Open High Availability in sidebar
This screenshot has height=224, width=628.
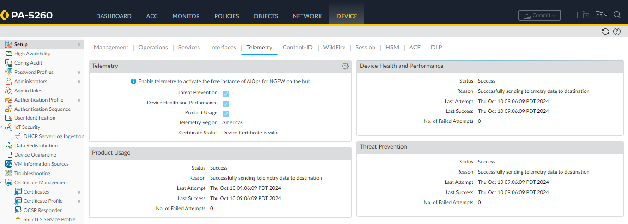coord(32,54)
